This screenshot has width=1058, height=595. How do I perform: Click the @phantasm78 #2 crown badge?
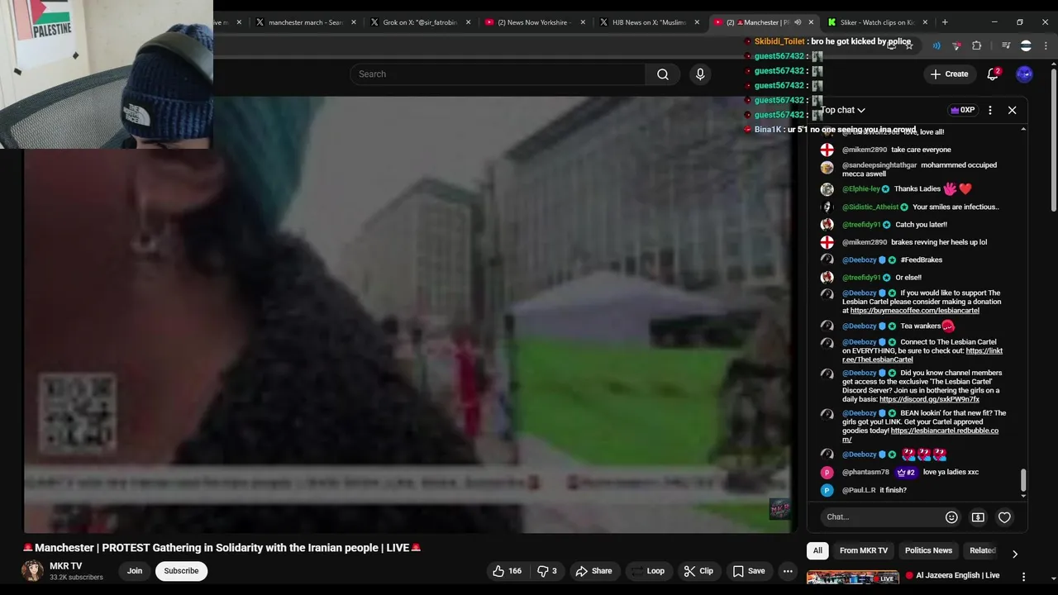(x=906, y=473)
